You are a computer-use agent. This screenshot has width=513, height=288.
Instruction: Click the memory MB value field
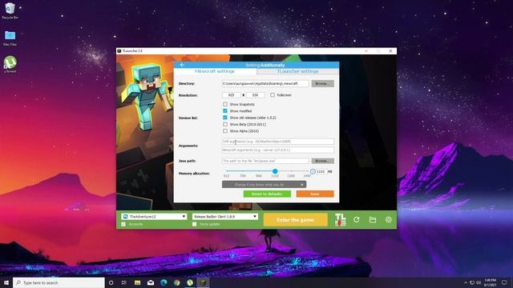[321, 171]
